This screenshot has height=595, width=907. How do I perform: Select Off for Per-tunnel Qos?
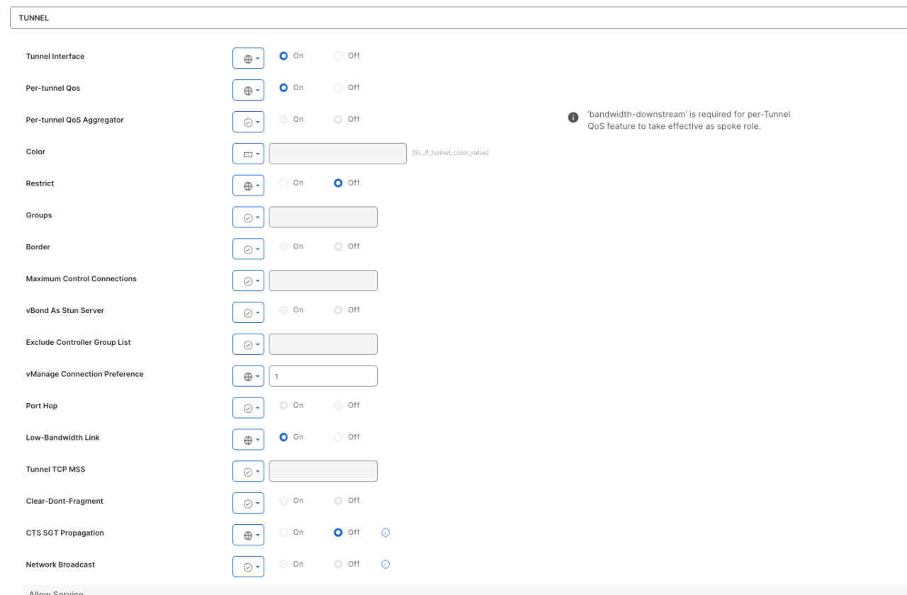click(339, 88)
